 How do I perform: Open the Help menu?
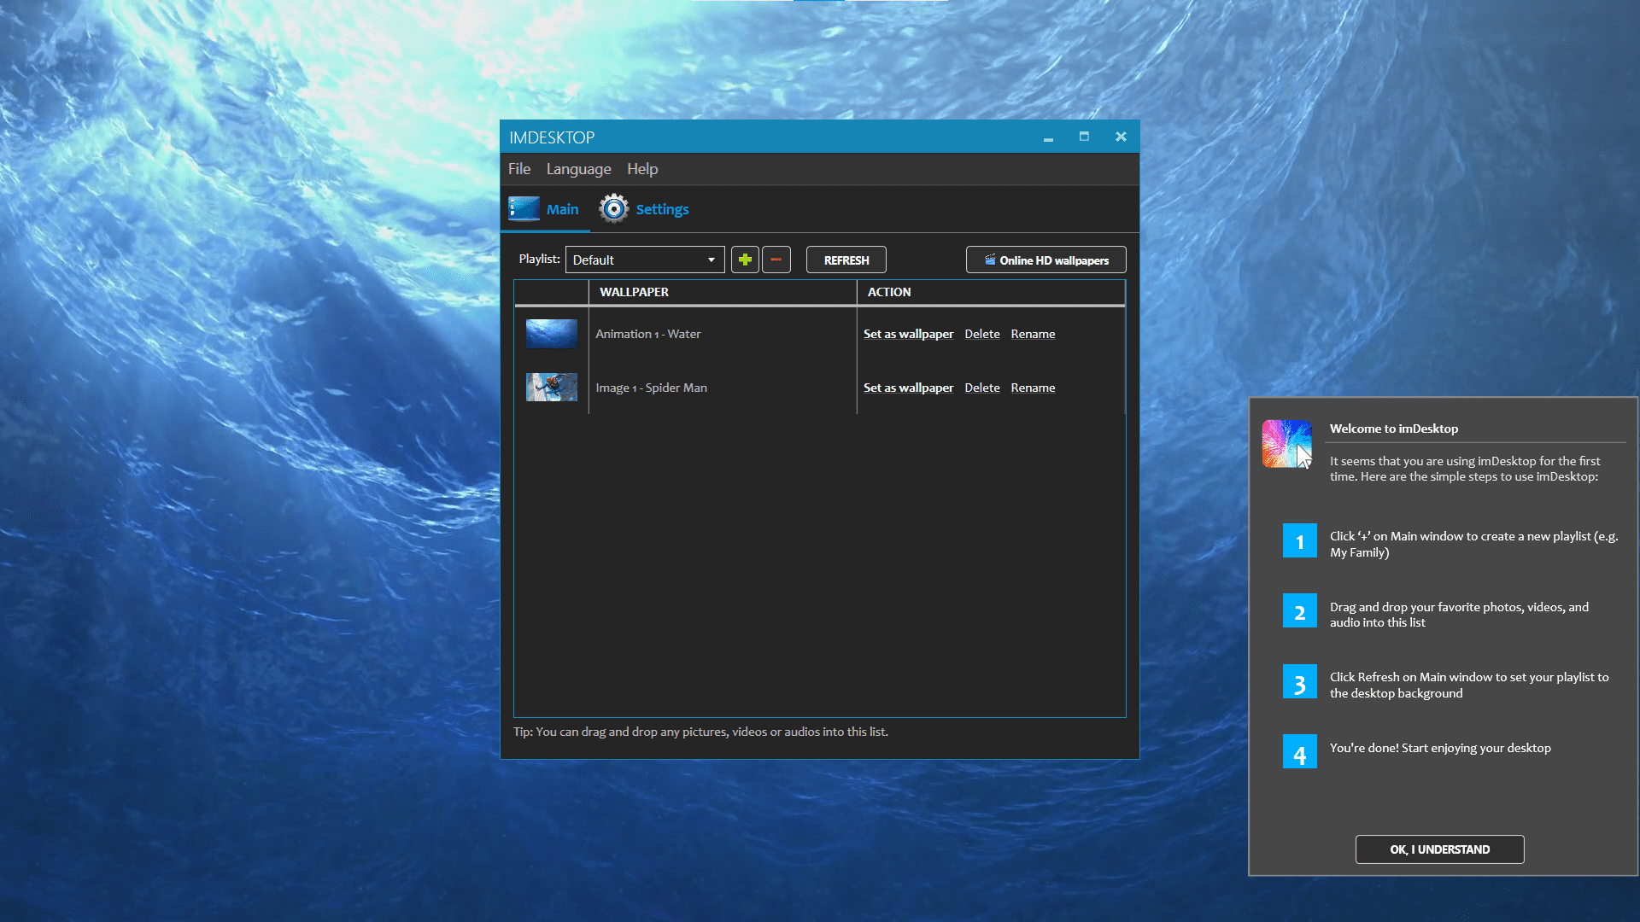[641, 169]
